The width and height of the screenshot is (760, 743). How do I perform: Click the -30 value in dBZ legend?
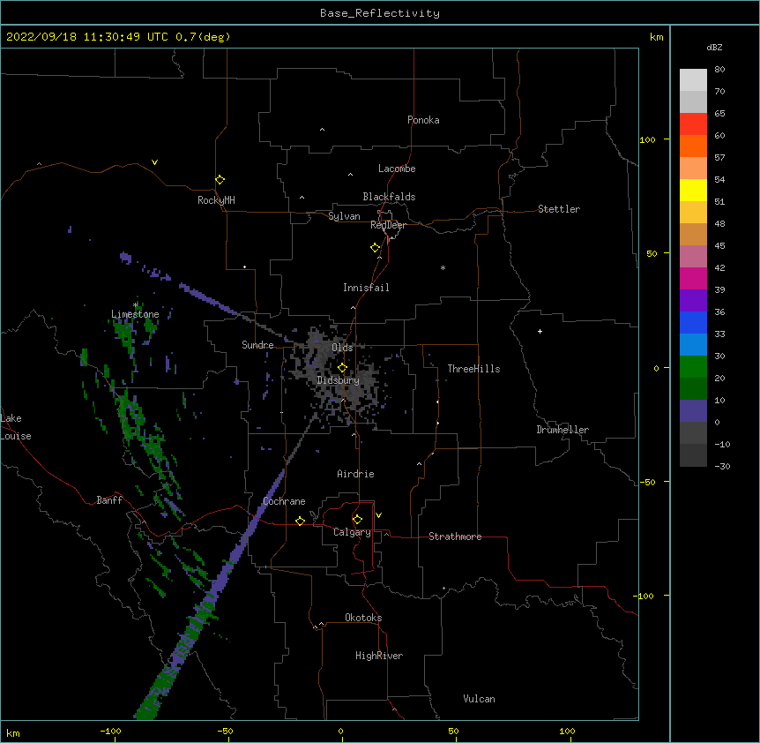[x=722, y=466]
